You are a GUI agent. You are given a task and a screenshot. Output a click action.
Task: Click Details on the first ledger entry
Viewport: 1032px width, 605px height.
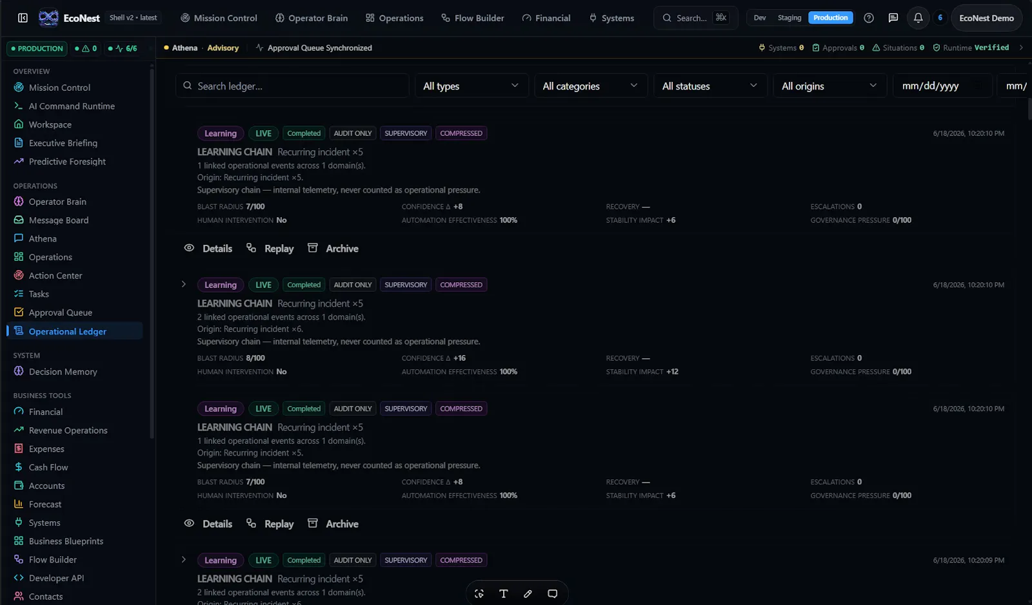pos(208,249)
